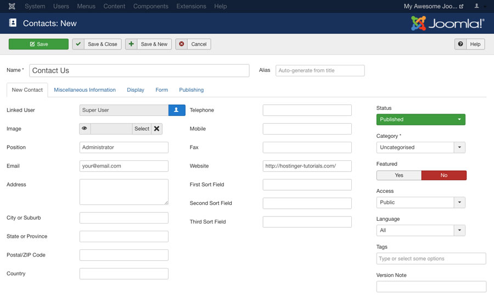Viewport: 494px width, 301px height.
Task: Set Featured to Yes
Action: [399, 175]
